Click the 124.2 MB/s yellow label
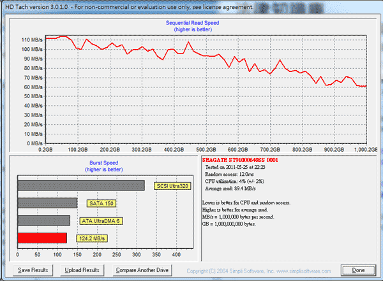383x281 pixels. [x=92, y=238]
